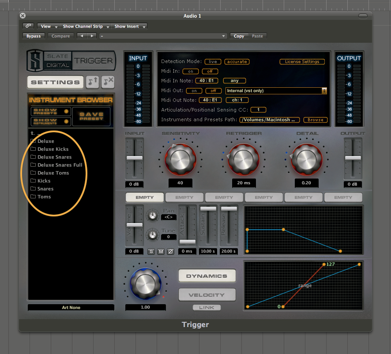
Task: Click the SETTINGS button
Action: pos(55,82)
